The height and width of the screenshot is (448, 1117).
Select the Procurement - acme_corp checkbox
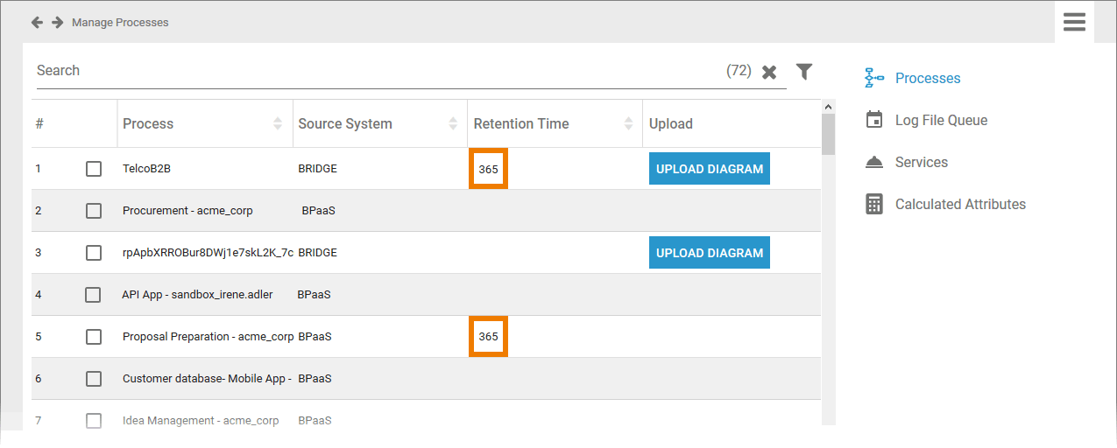point(94,211)
